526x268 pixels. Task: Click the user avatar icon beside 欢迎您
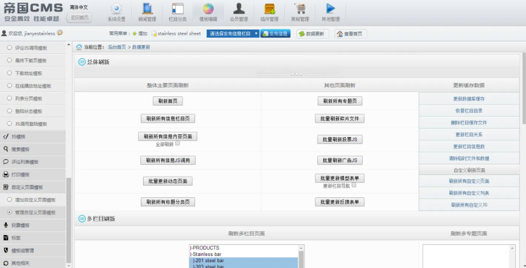click(x=4, y=33)
